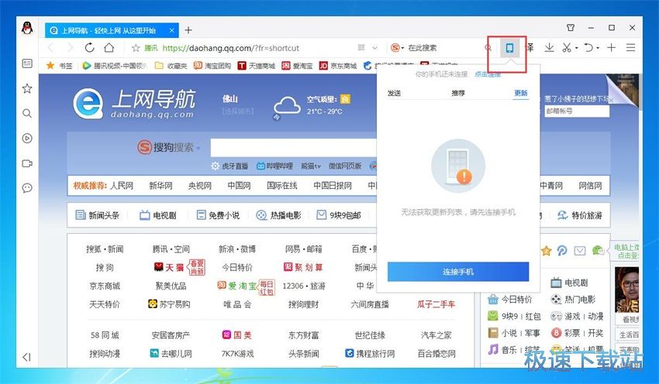Select the 热播电影 tab
Image resolution: width=659 pixels, height=384 pixels.
(279, 215)
